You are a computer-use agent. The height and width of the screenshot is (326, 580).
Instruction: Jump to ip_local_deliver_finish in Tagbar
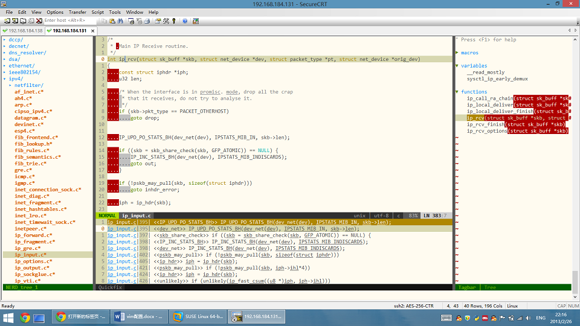pyautogui.click(x=500, y=111)
